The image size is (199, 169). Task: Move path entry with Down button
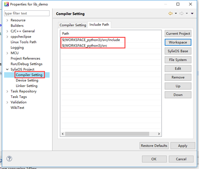click(178, 95)
